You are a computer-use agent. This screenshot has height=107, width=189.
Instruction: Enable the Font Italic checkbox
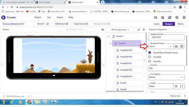click(150, 61)
